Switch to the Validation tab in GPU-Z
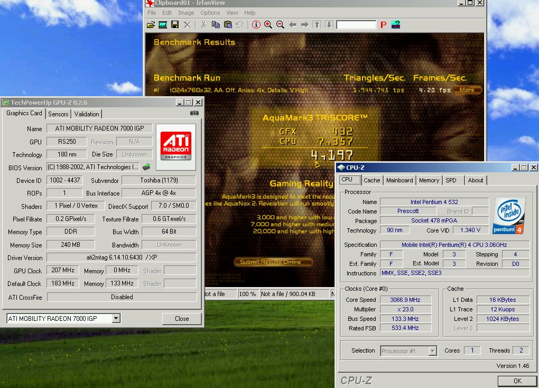The image size is (539, 388). pos(86,114)
